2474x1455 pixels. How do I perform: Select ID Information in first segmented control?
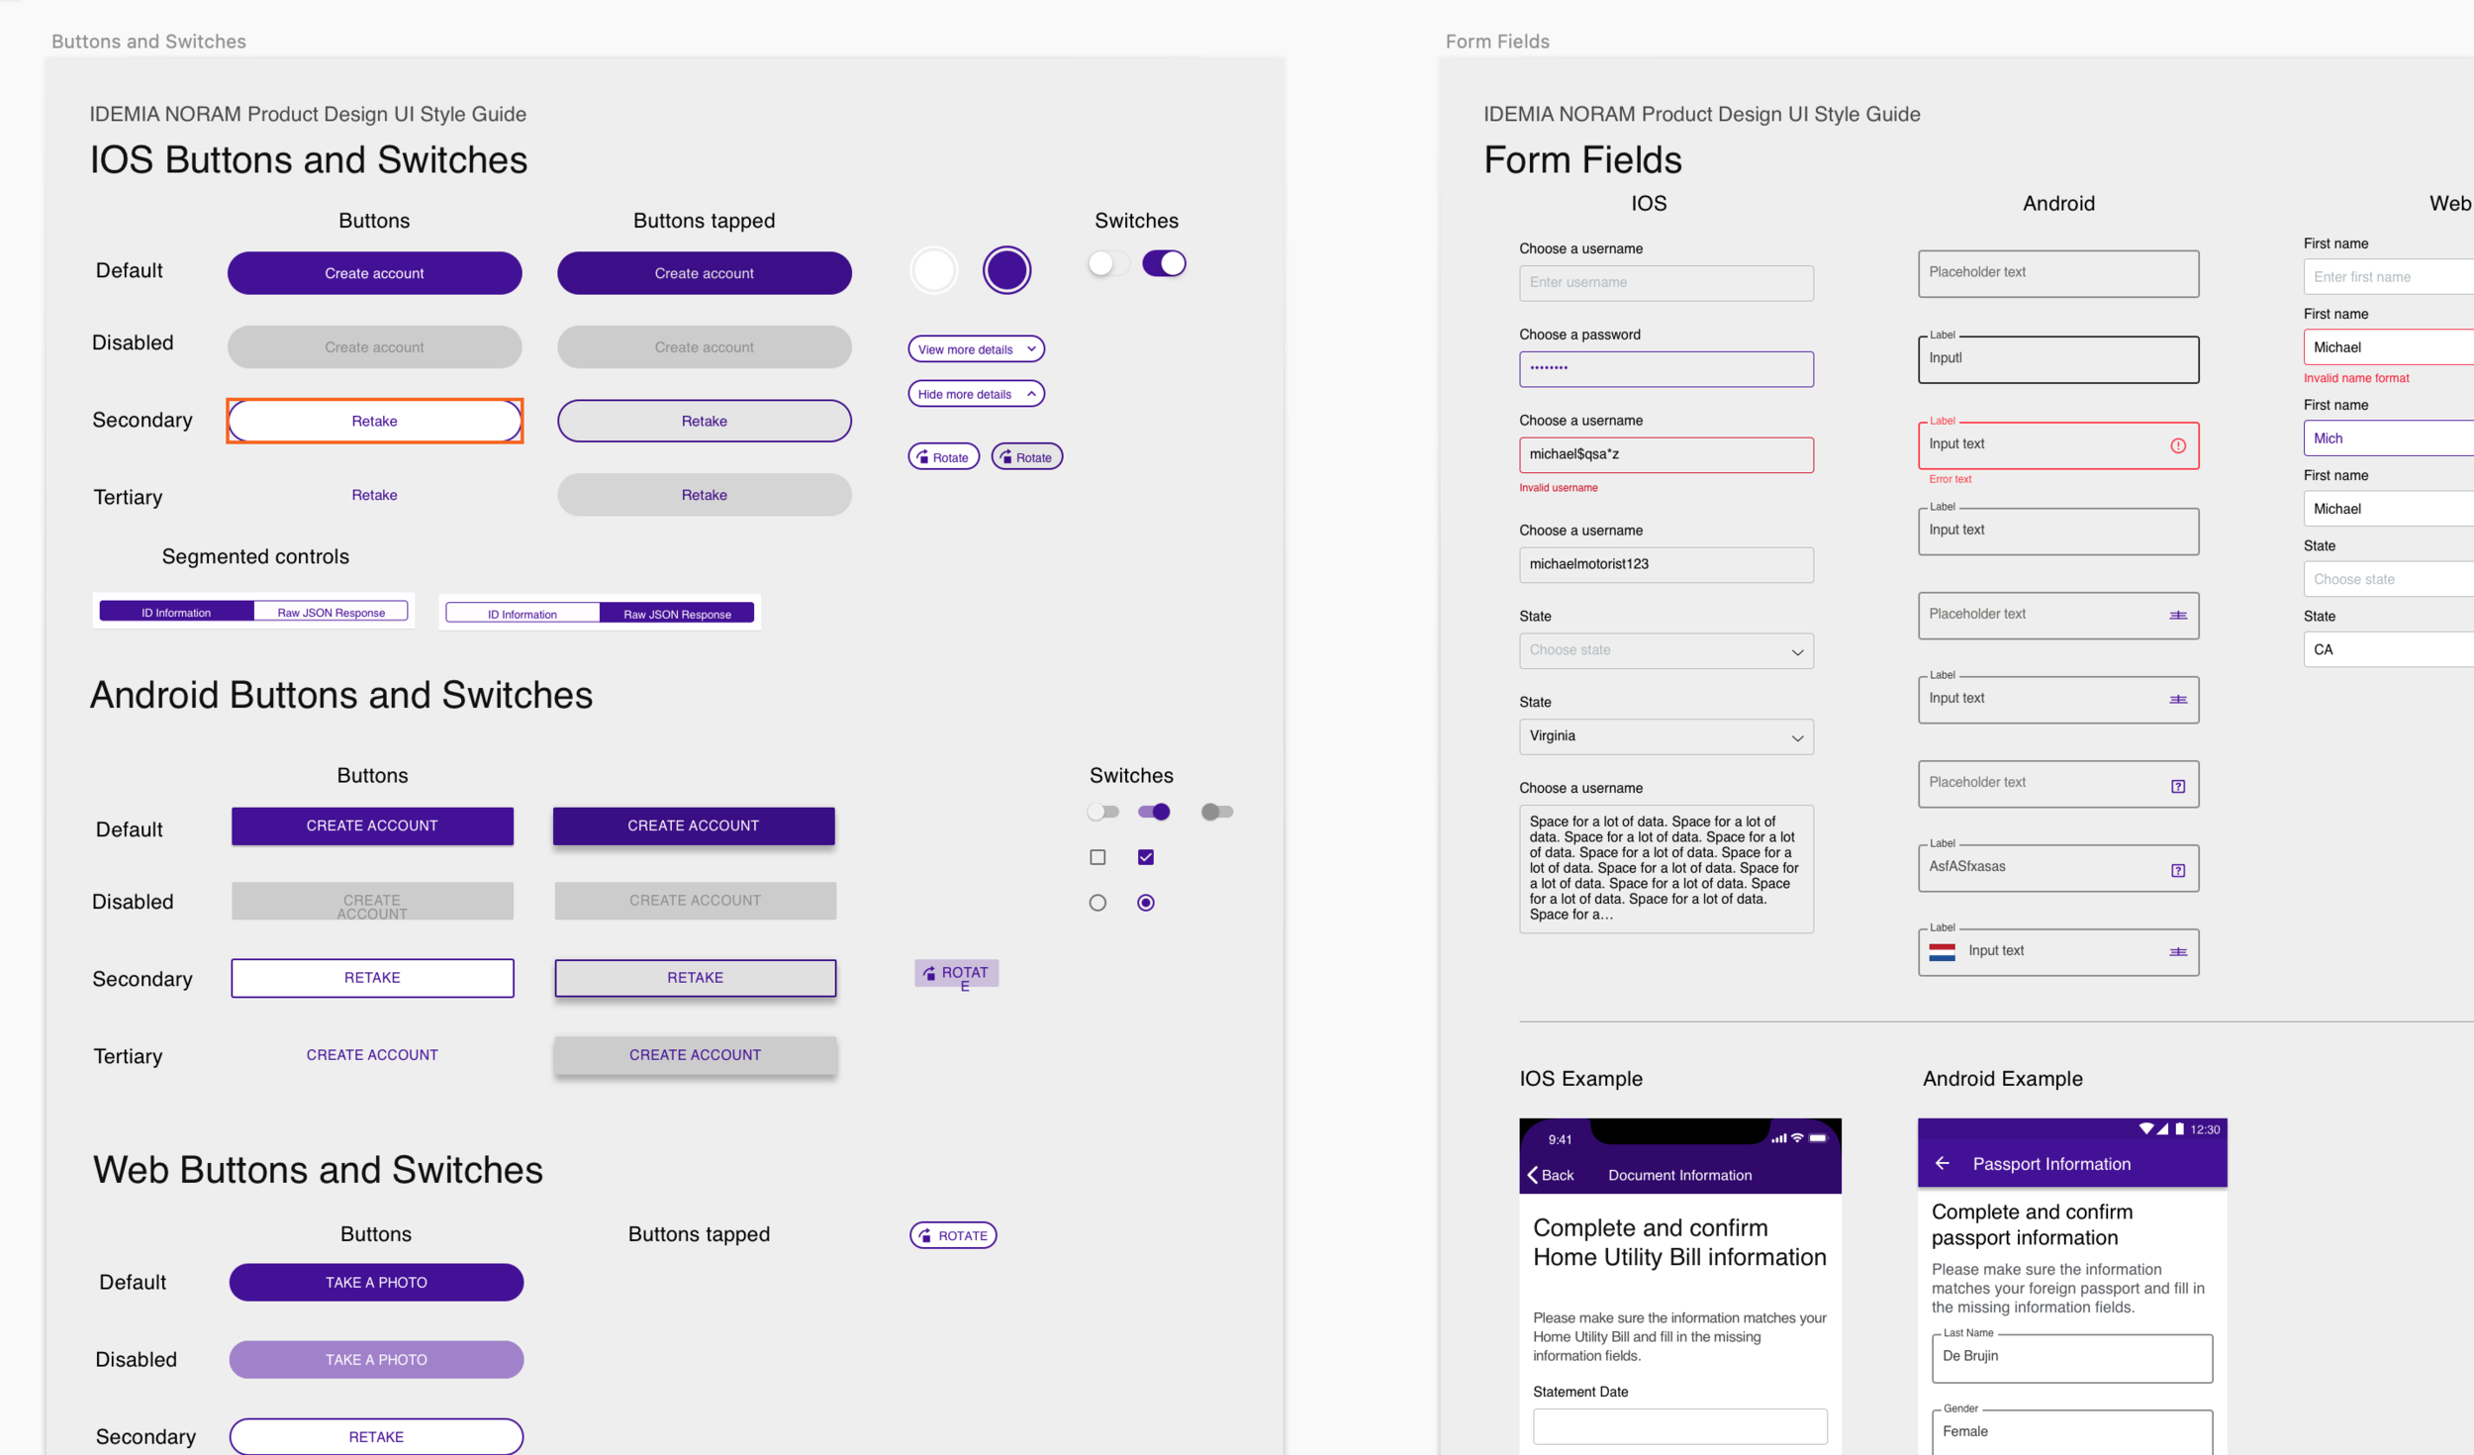(x=176, y=612)
